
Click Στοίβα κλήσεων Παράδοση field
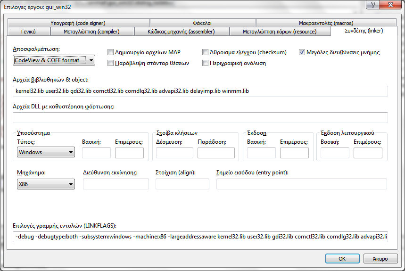tap(216, 153)
